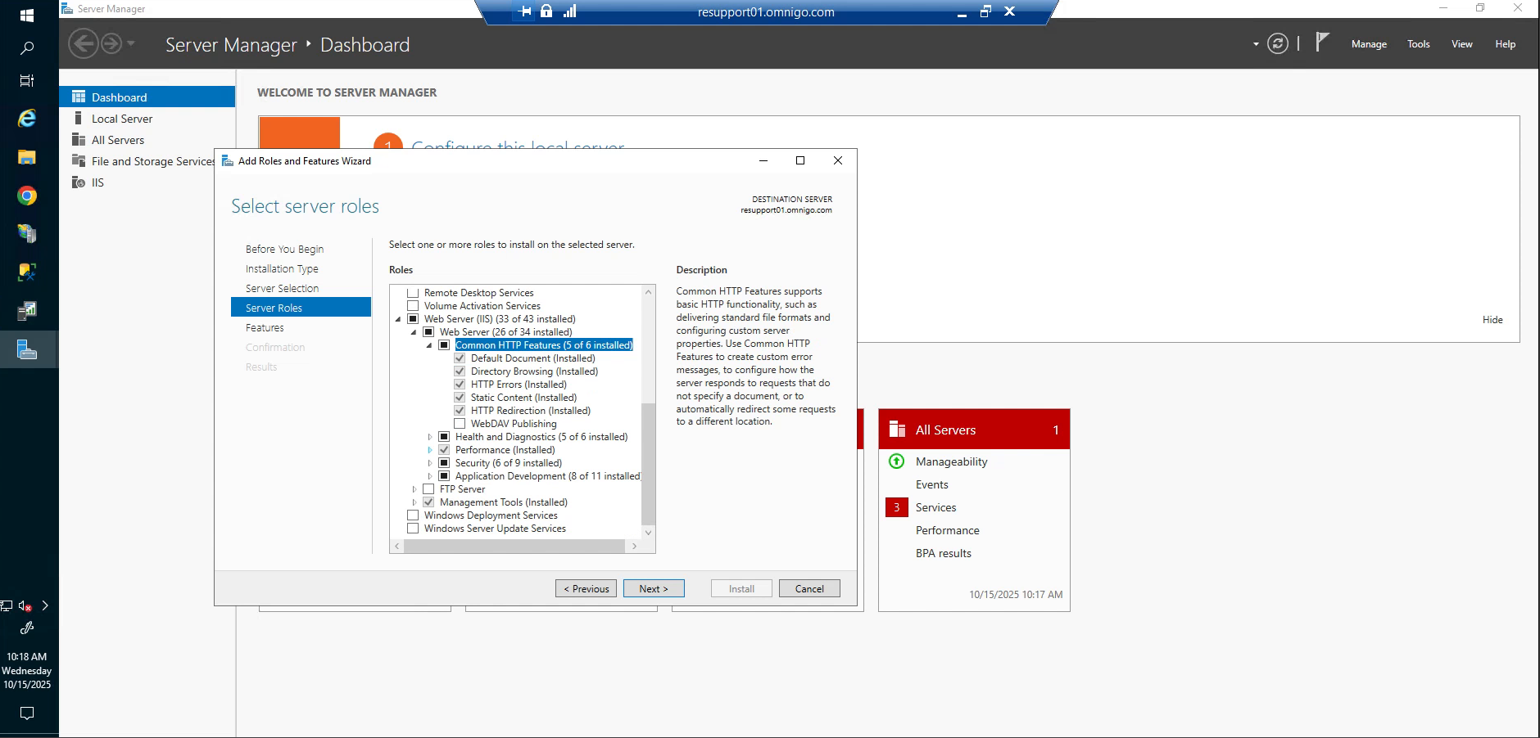Open the Windows Start menu

point(27,14)
